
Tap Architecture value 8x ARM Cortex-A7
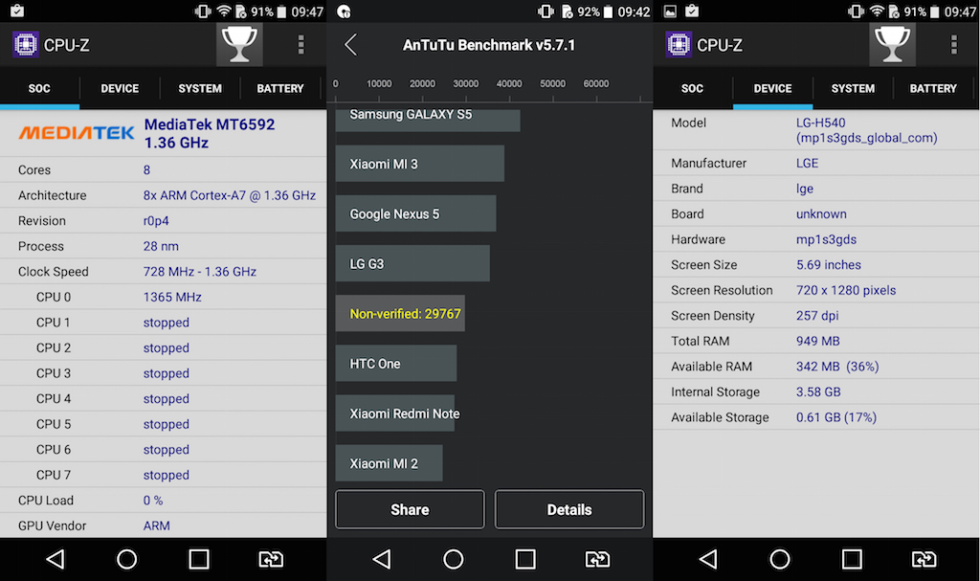(230, 195)
